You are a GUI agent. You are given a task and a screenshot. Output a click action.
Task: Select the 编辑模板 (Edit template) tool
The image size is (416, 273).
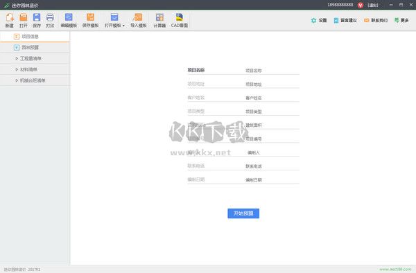coord(69,20)
